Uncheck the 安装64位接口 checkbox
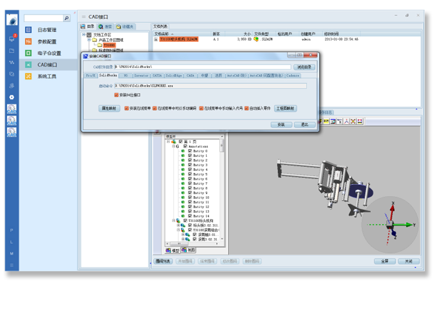435x323 pixels. tap(116, 95)
